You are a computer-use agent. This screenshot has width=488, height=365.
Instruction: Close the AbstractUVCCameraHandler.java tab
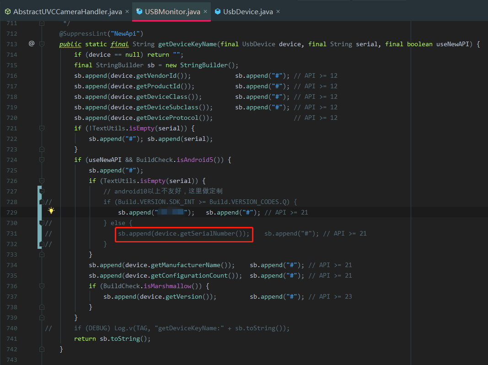(x=127, y=11)
